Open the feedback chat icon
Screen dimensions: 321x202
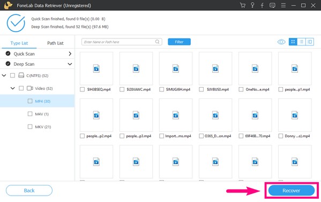click(272, 5)
